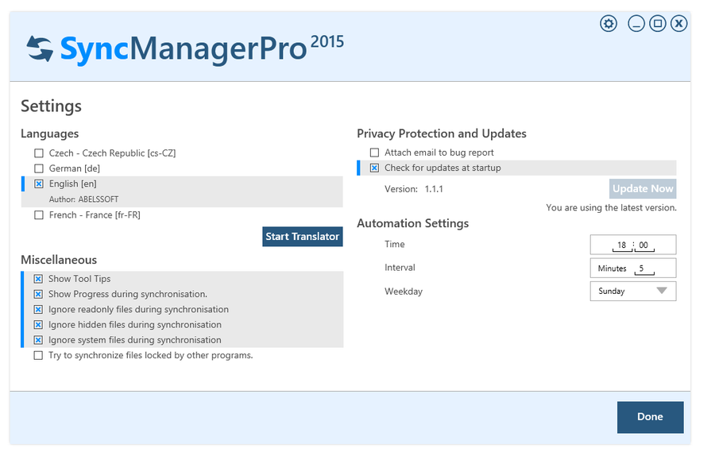This screenshot has width=715, height=460.
Task: Click the SyncManagerPro sync arrows logo
Action: click(40, 48)
